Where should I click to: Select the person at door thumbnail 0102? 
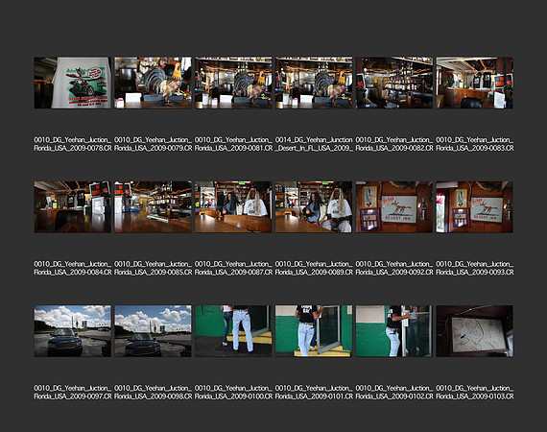[394, 331]
